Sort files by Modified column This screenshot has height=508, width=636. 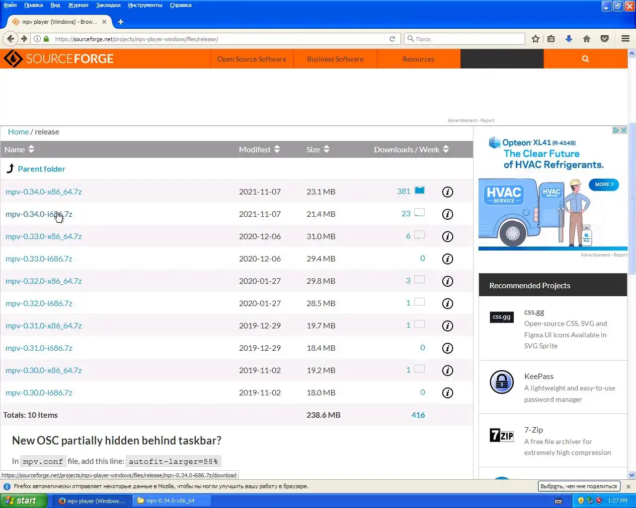tap(259, 149)
